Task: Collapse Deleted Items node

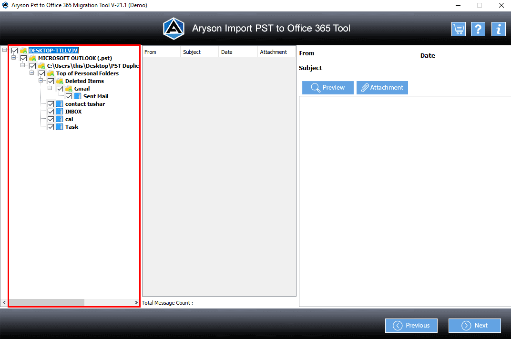Action: [x=41, y=80]
